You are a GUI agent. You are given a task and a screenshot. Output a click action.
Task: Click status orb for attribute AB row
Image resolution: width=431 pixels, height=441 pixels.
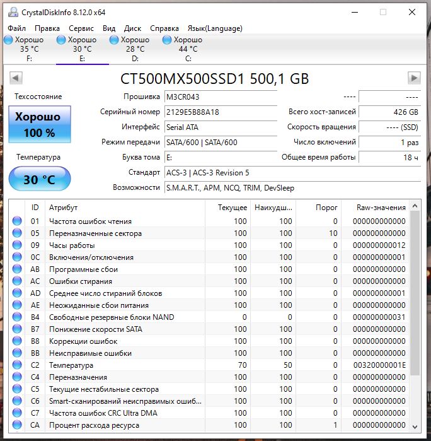click(x=17, y=269)
